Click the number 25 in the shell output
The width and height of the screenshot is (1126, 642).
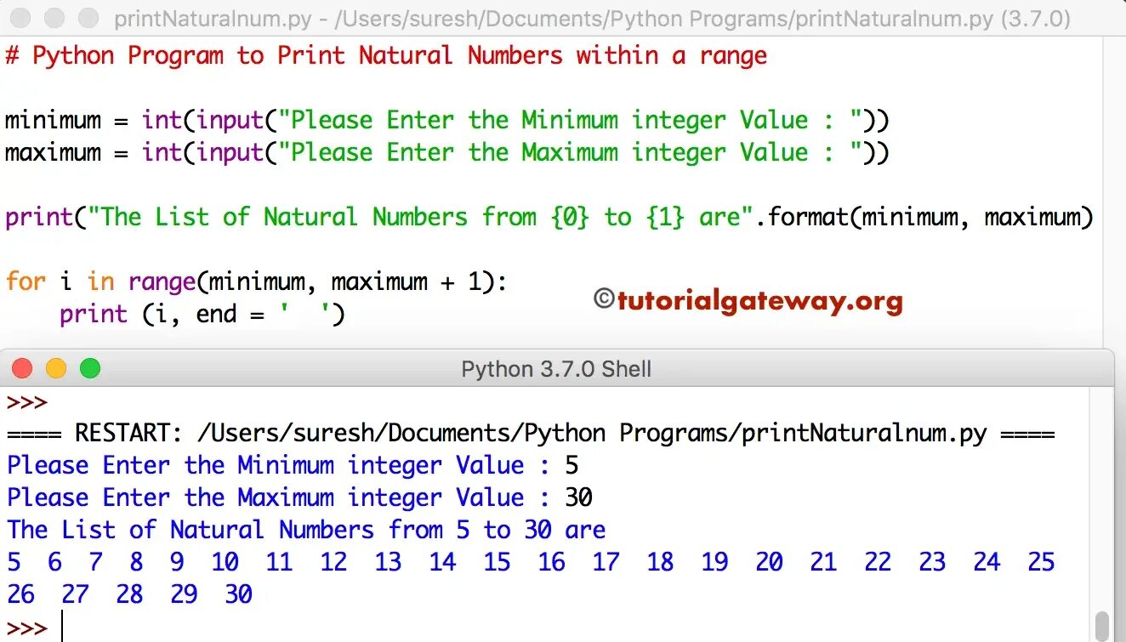(1042, 563)
